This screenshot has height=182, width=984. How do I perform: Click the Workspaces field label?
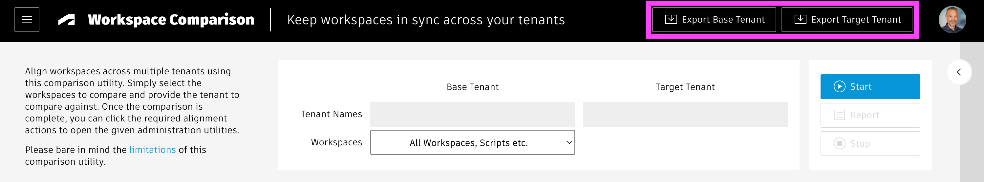pos(336,142)
